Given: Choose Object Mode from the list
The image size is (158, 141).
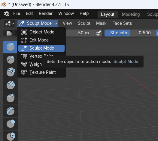Looking at the screenshot, I should [41, 32].
